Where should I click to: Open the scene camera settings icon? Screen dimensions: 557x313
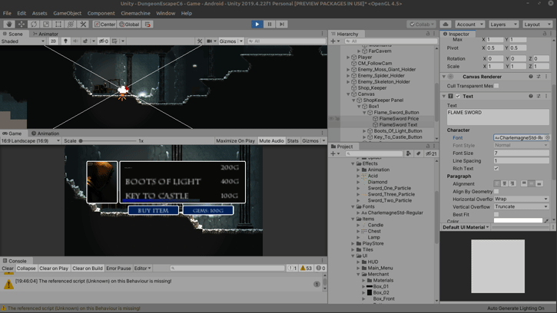tap(211, 41)
